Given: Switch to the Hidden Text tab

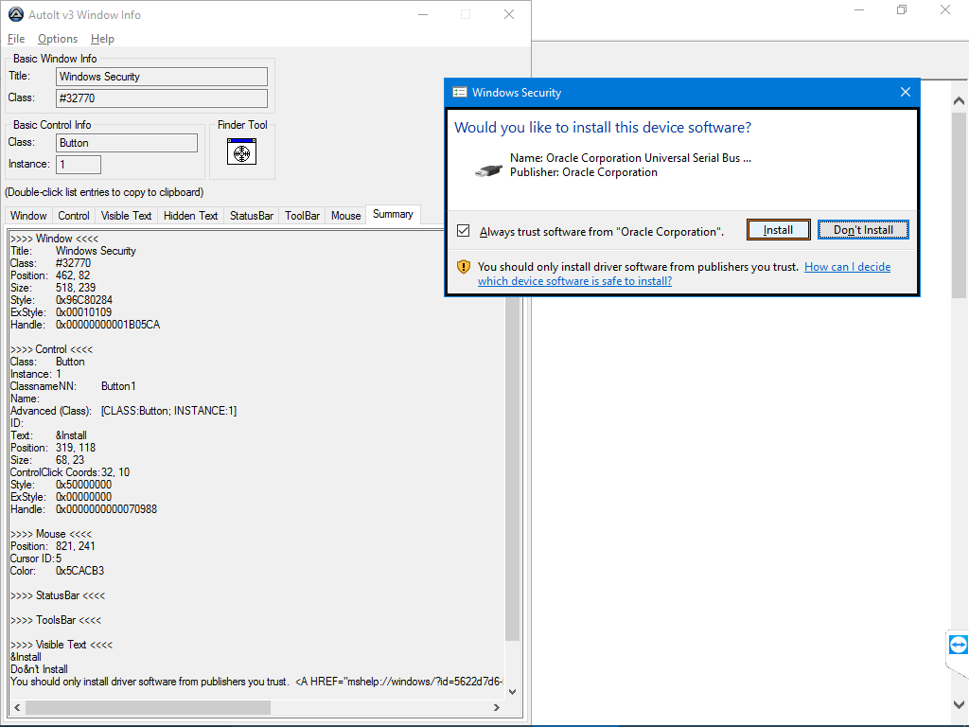Looking at the screenshot, I should [190, 216].
